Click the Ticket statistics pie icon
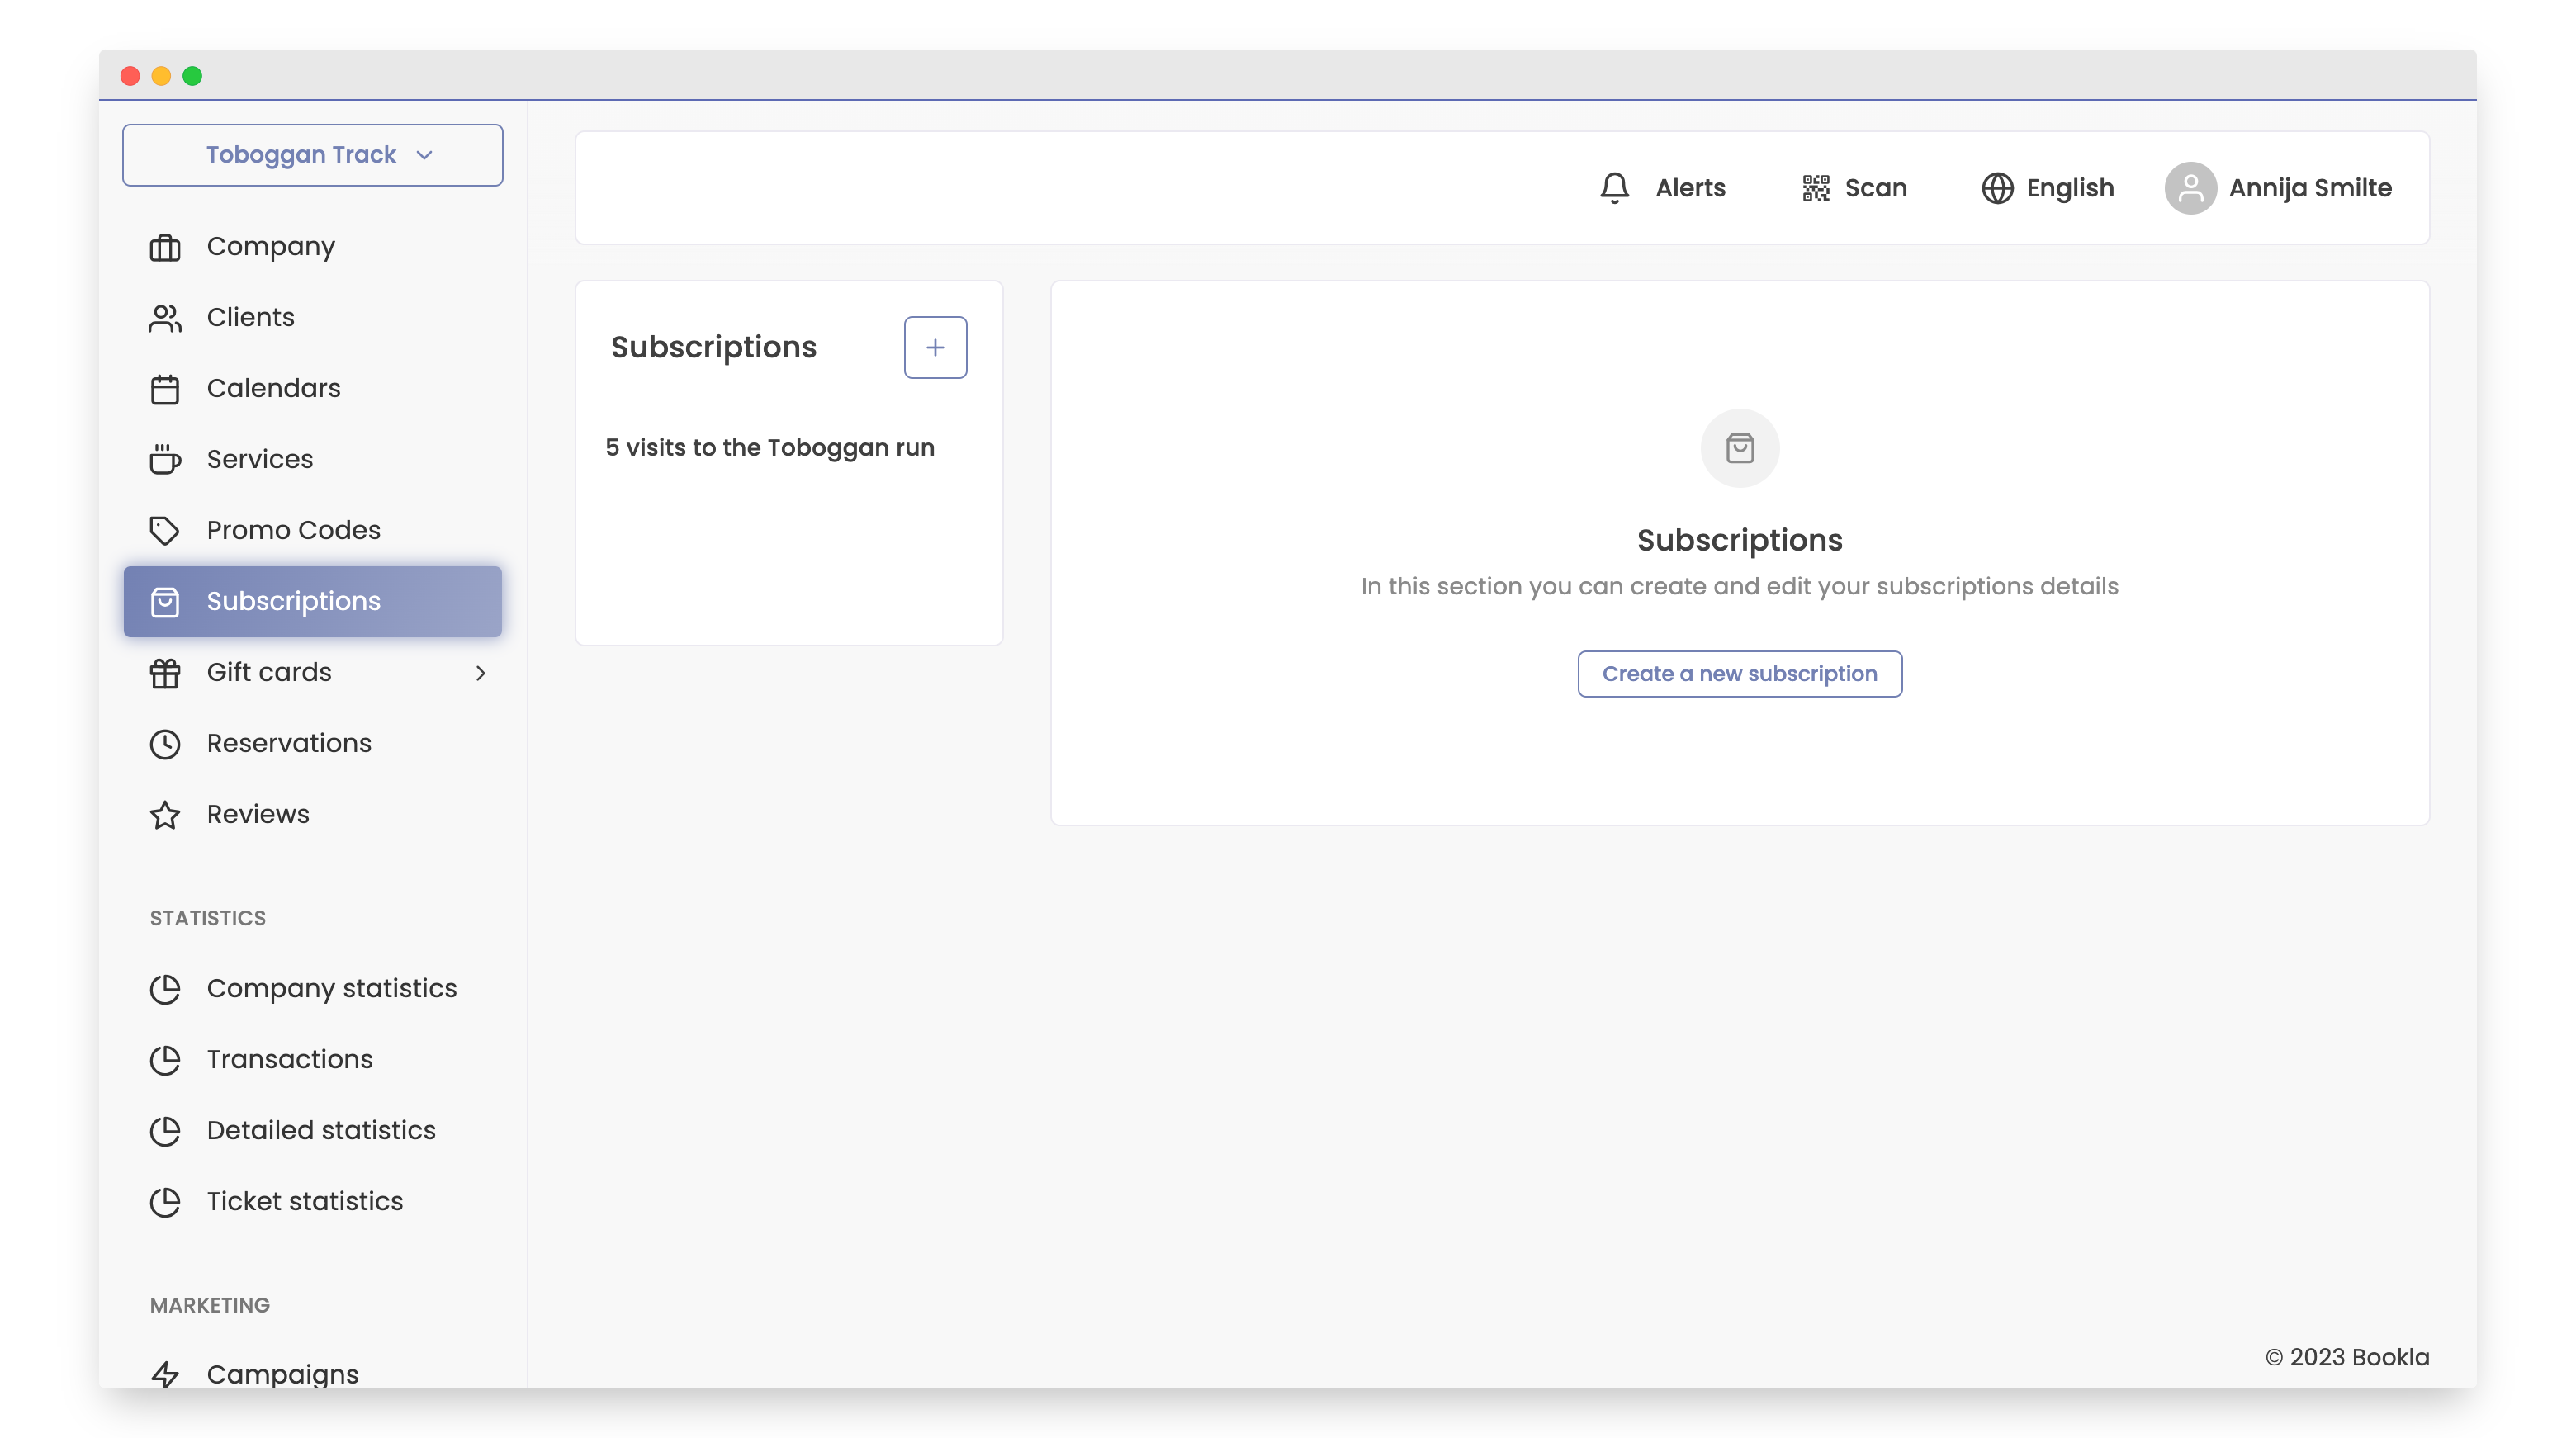Screen dimensions: 2576x1438 coord(165,1202)
